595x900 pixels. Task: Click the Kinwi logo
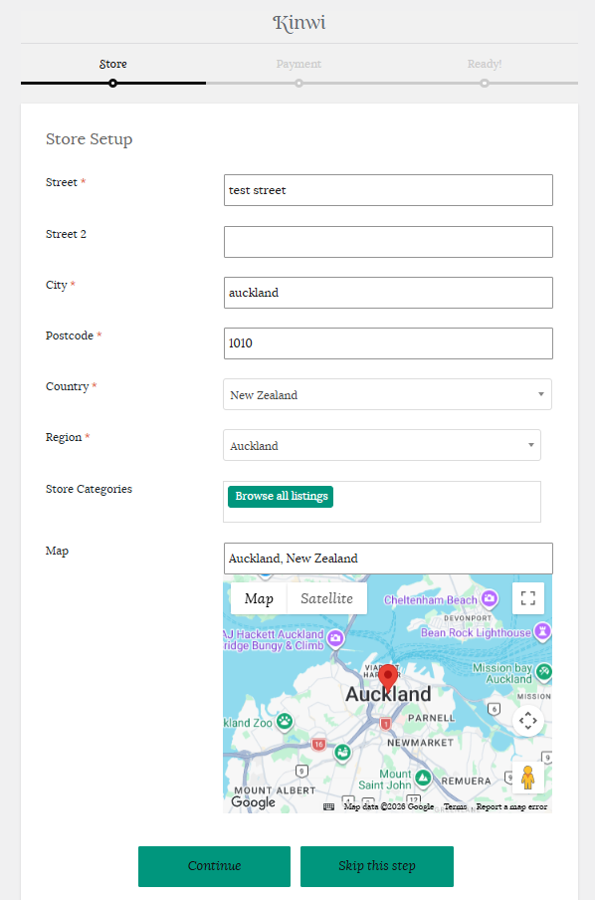[x=298, y=23]
